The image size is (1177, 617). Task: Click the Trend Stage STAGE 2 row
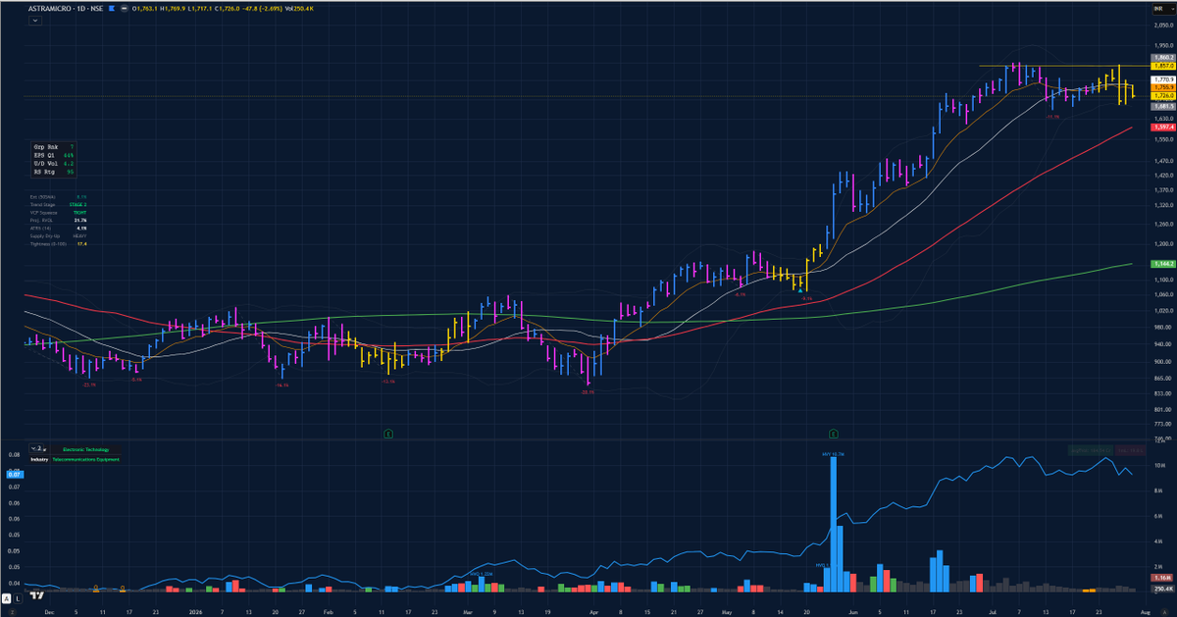[x=56, y=204]
